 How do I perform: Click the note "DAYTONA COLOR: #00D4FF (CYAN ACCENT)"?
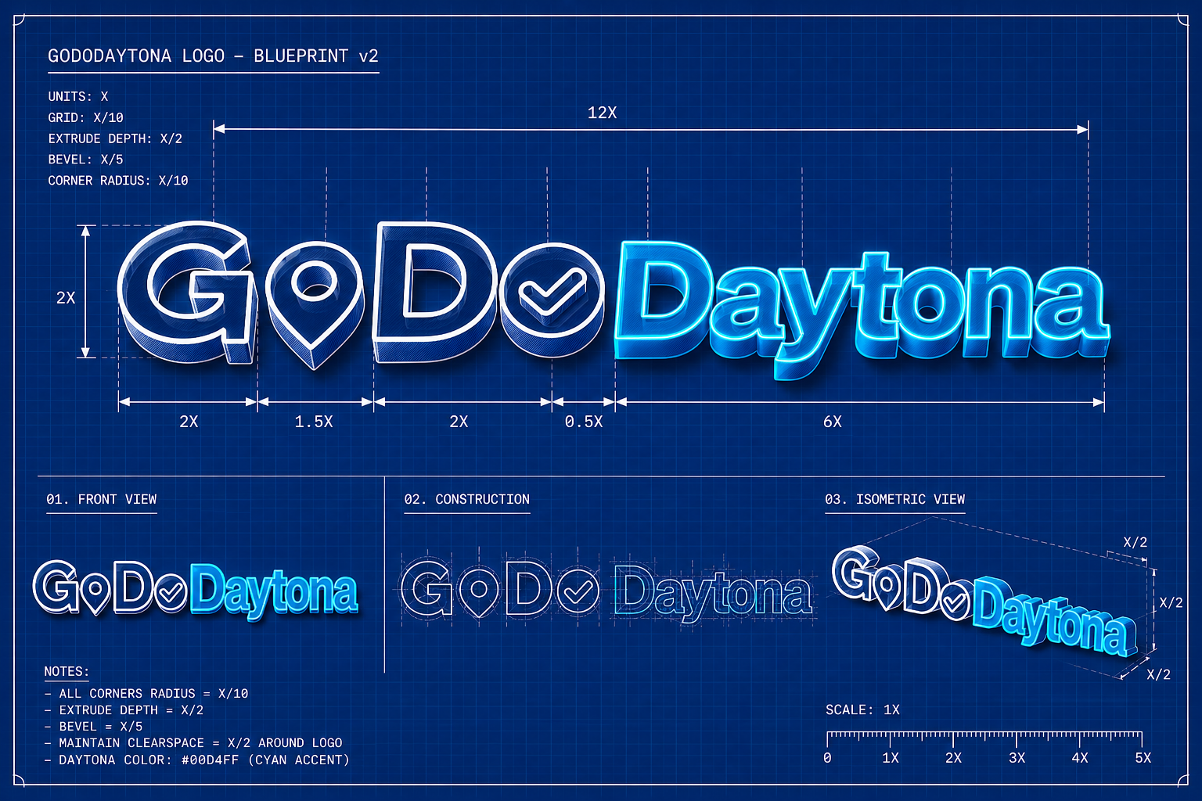203,760
